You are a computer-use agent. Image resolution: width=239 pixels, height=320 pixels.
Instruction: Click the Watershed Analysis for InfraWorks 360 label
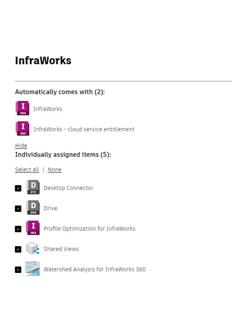[x=95, y=269]
